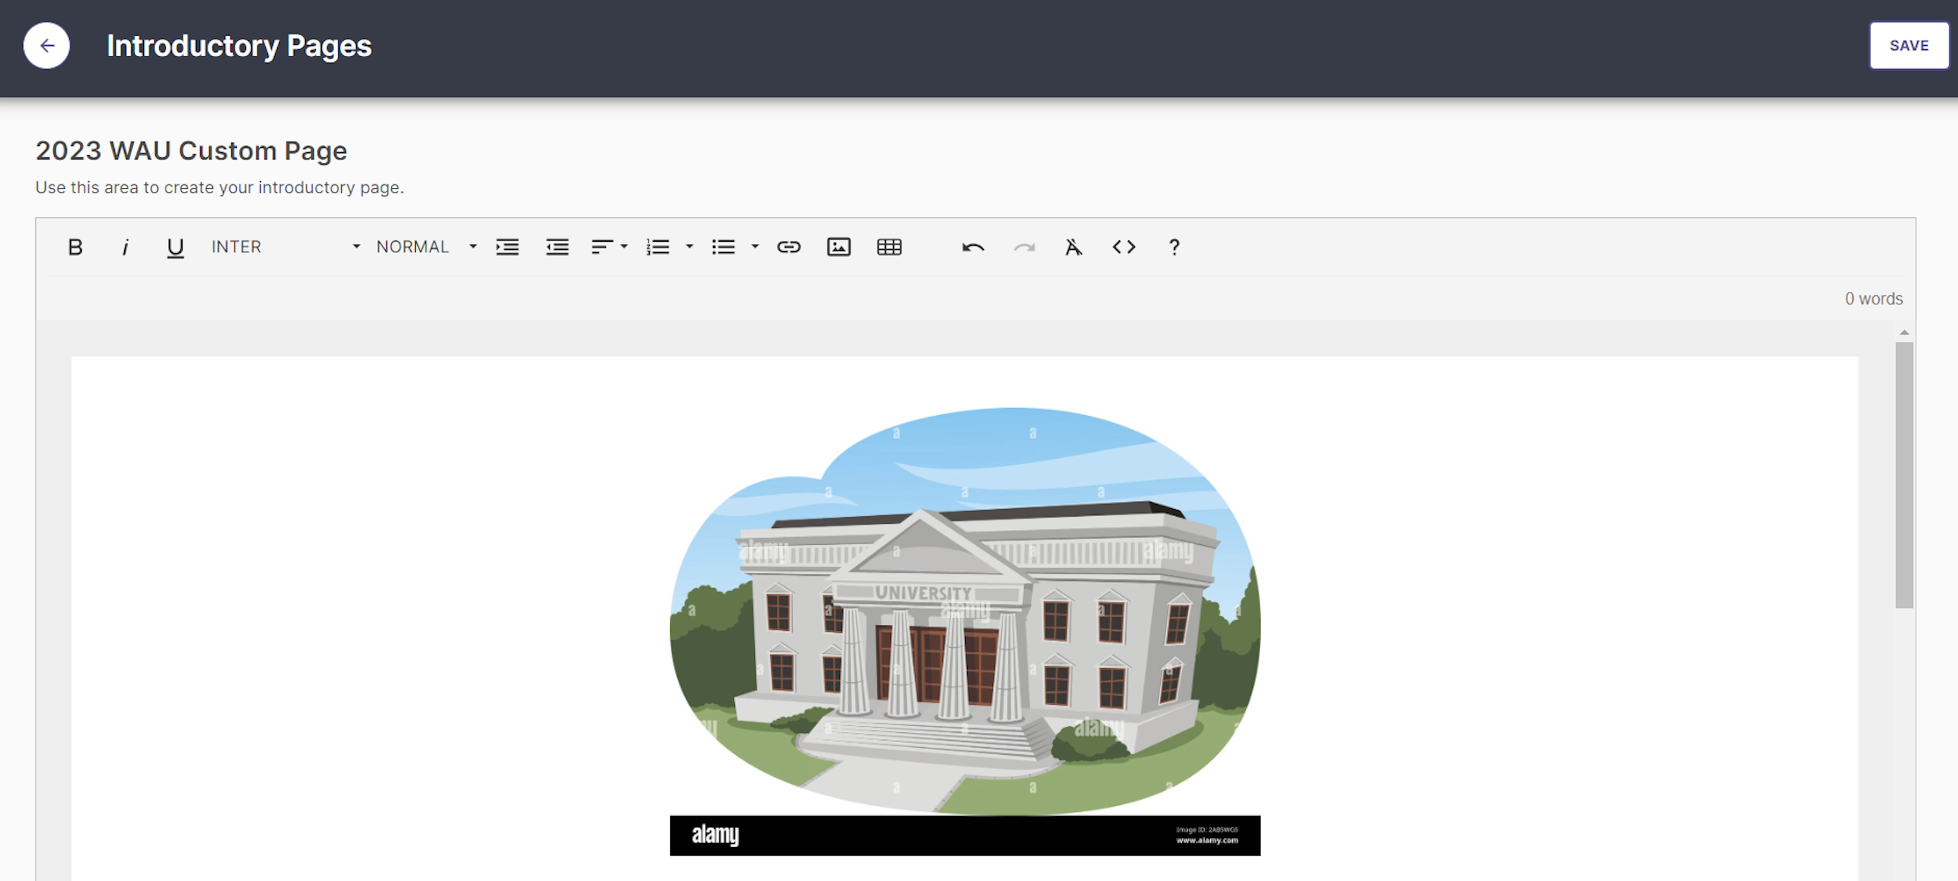Decrease indent of paragraph

(x=557, y=247)
